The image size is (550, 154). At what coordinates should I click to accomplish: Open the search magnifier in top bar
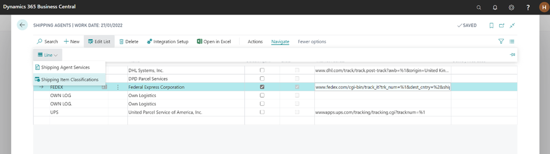[x=479, y=7]
